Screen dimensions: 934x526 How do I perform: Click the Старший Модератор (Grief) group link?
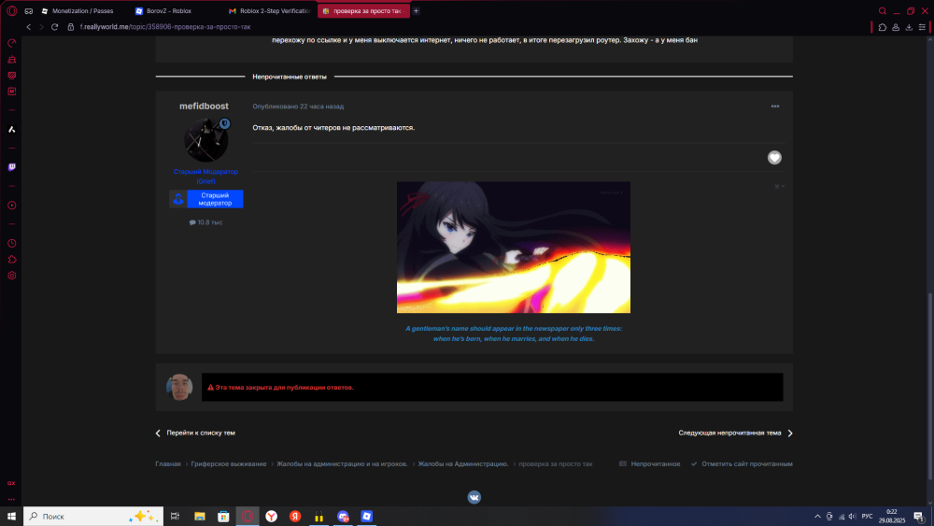coord(205,177)
